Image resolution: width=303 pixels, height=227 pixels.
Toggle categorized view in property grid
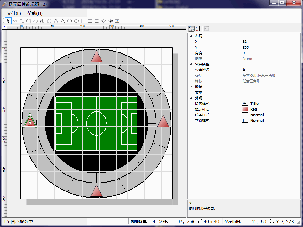(192, 29)
